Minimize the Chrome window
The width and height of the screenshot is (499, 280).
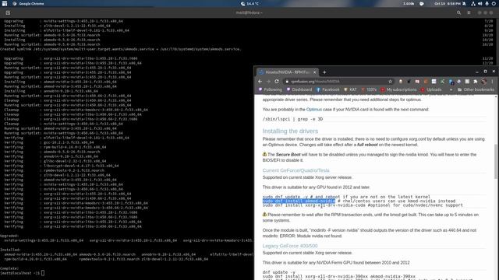point(476,72)
